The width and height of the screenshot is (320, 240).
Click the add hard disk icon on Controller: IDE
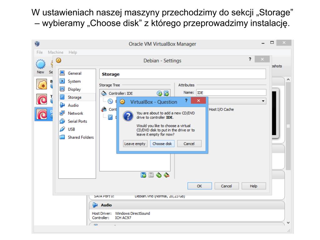pos(166,93)
